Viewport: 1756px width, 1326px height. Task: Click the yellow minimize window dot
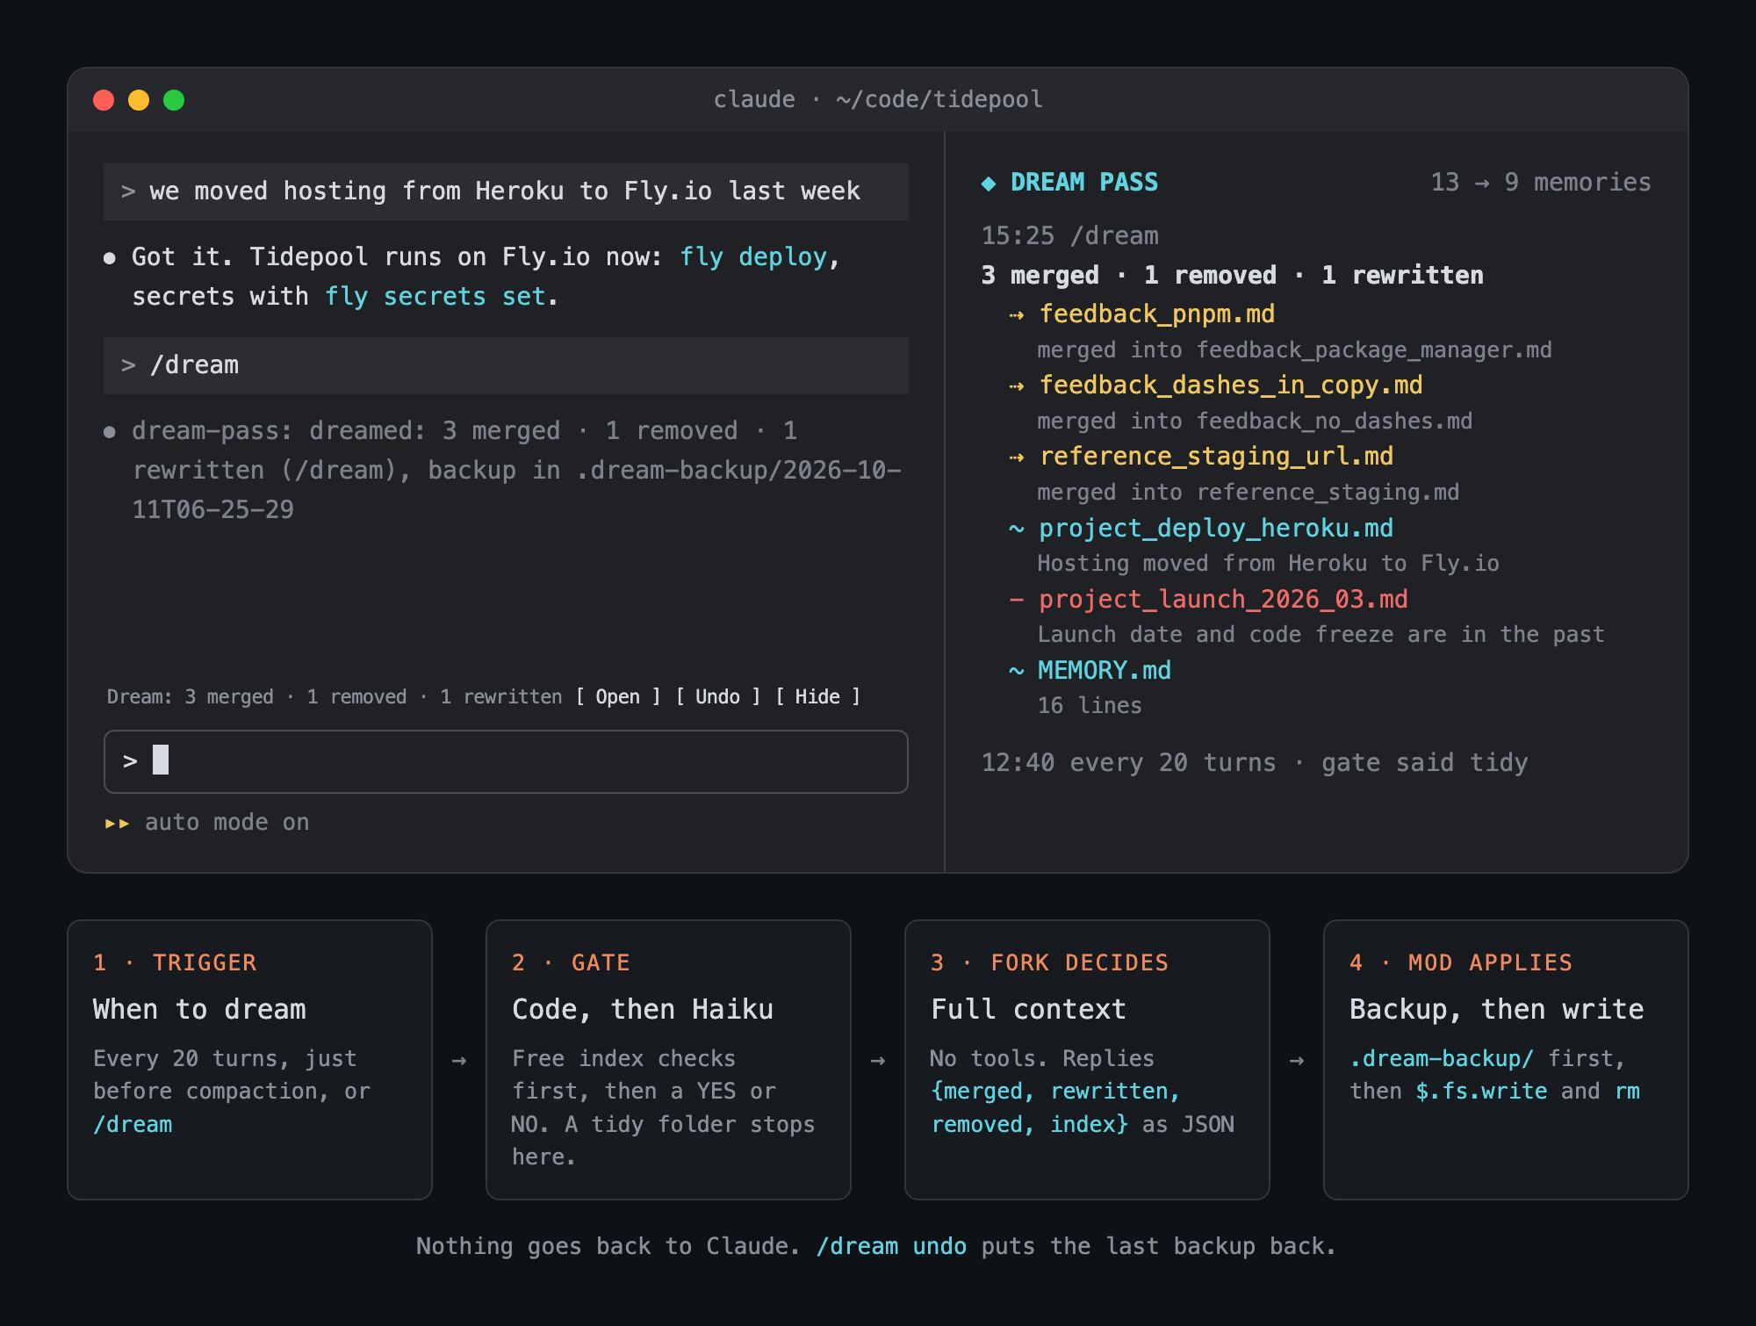139,100
